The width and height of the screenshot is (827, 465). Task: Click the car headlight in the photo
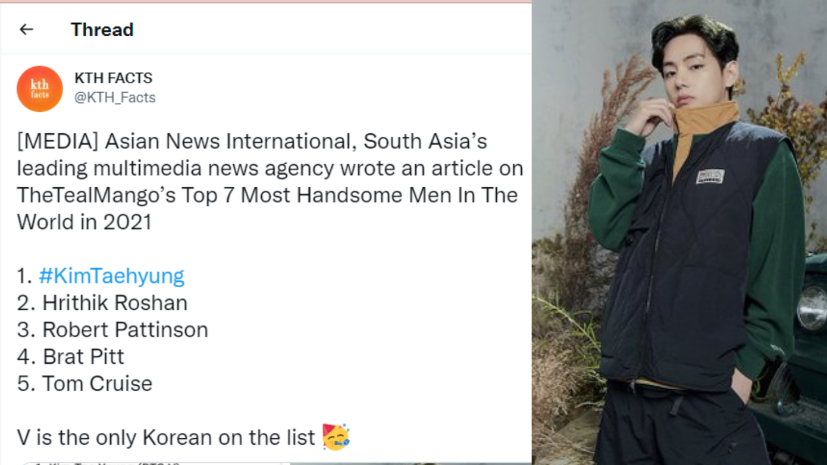[x=813, y=307]
